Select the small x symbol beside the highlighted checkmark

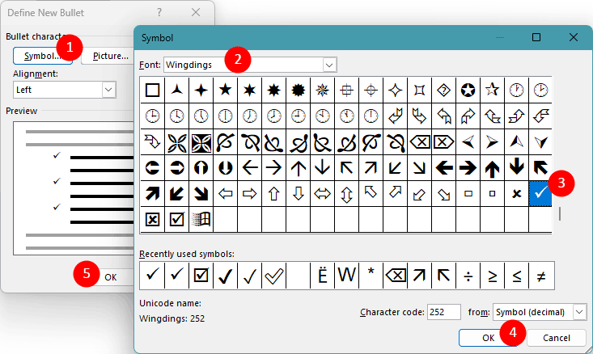[x=515, y=194]
